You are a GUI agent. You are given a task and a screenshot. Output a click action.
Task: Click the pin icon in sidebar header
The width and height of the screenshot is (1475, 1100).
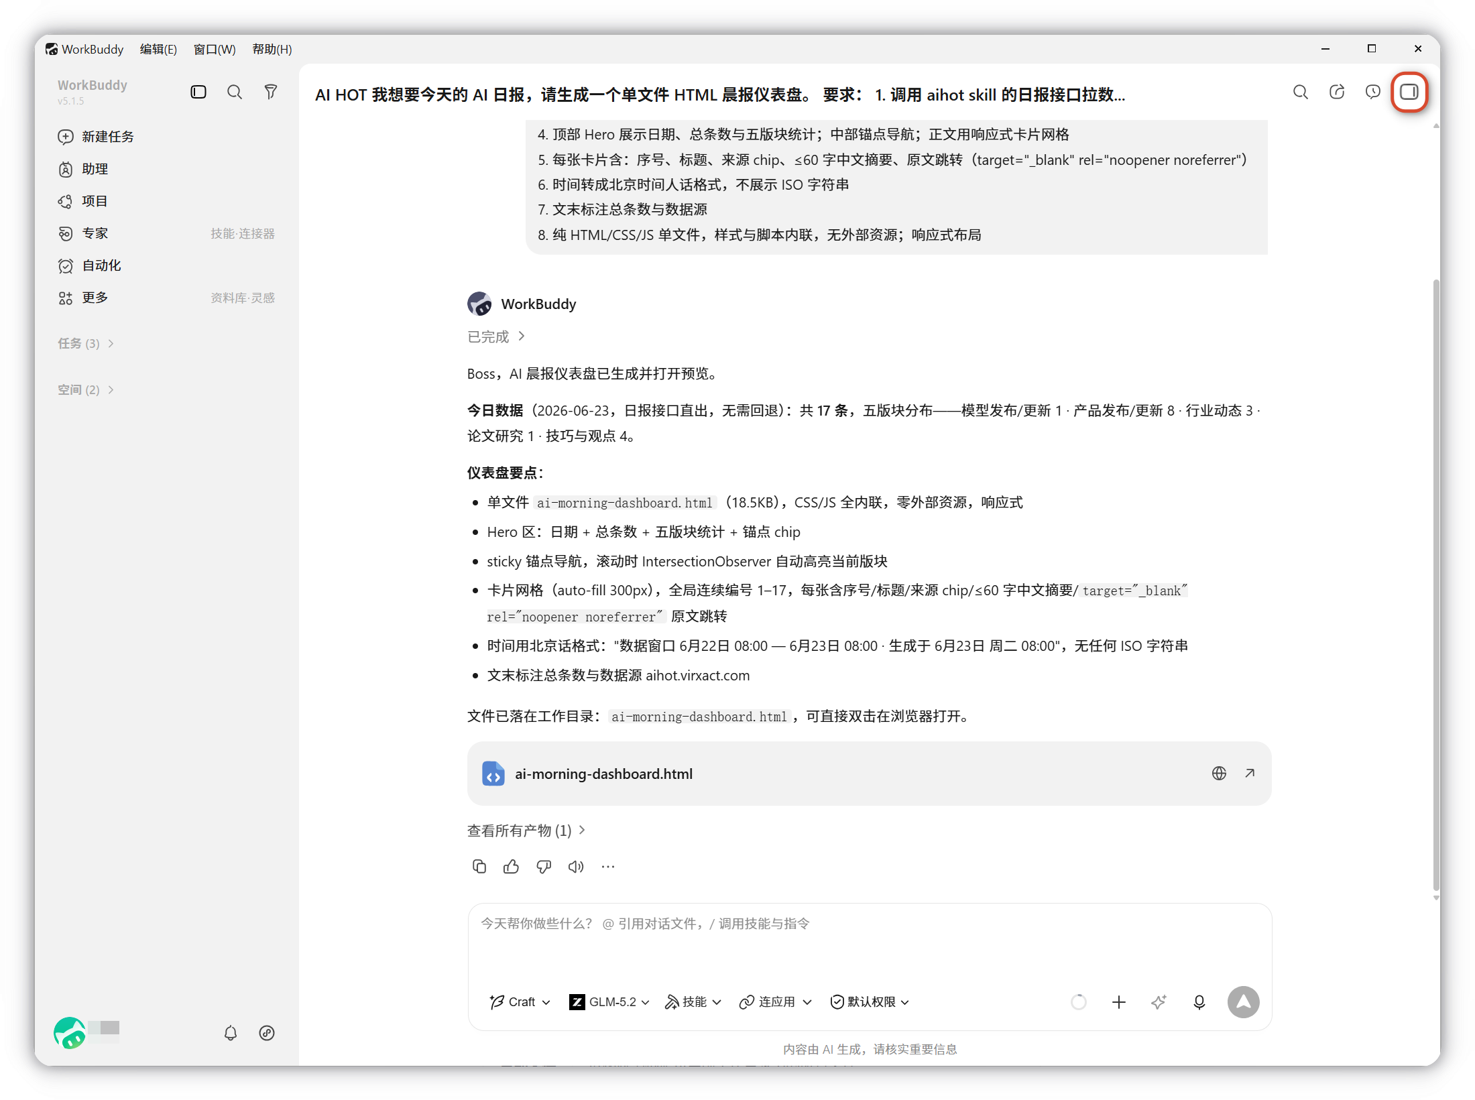[271, 92]
